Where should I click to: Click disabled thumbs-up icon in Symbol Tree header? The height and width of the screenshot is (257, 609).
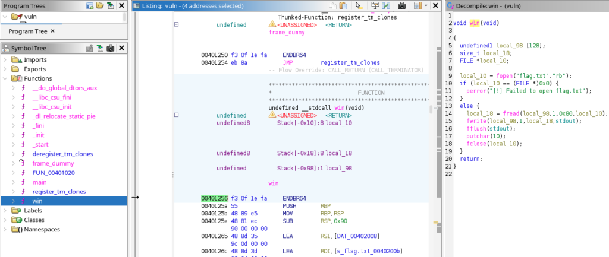pyautogui.click(x=89, y=48)
